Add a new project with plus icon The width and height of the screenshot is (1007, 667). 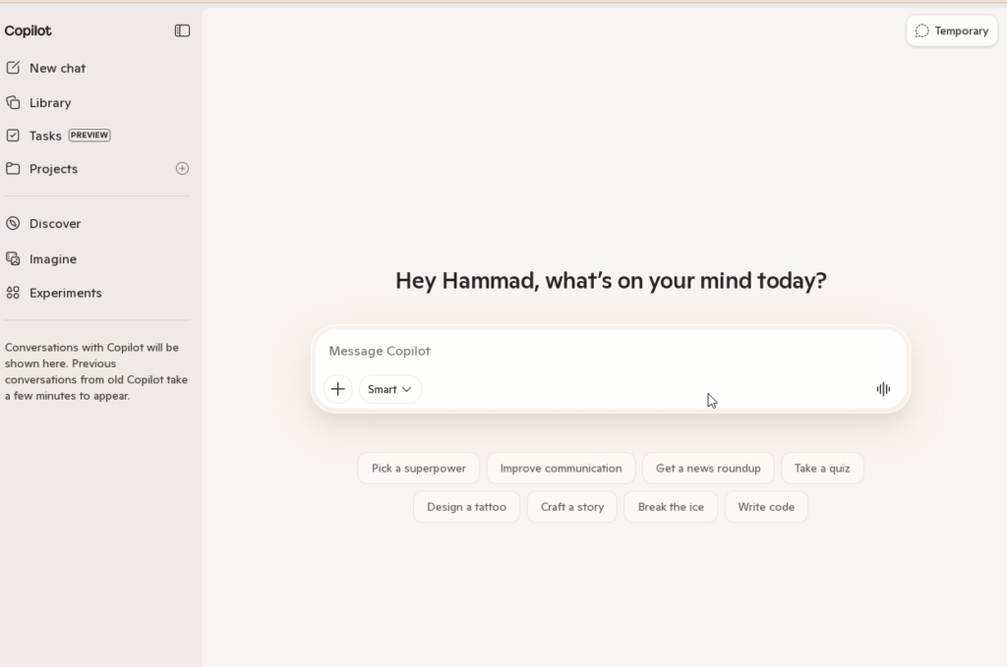click(182, 169)
